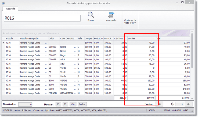Minimize the Consulta de stock window
Viewport: 198px width, 117px height.
[177, 2]
